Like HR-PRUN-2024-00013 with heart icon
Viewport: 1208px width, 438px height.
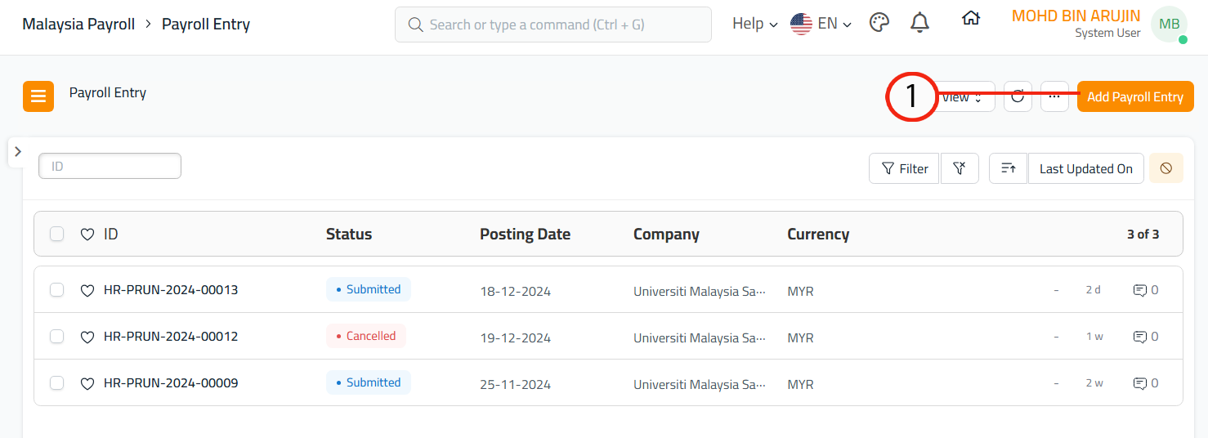tap(87, 290)
